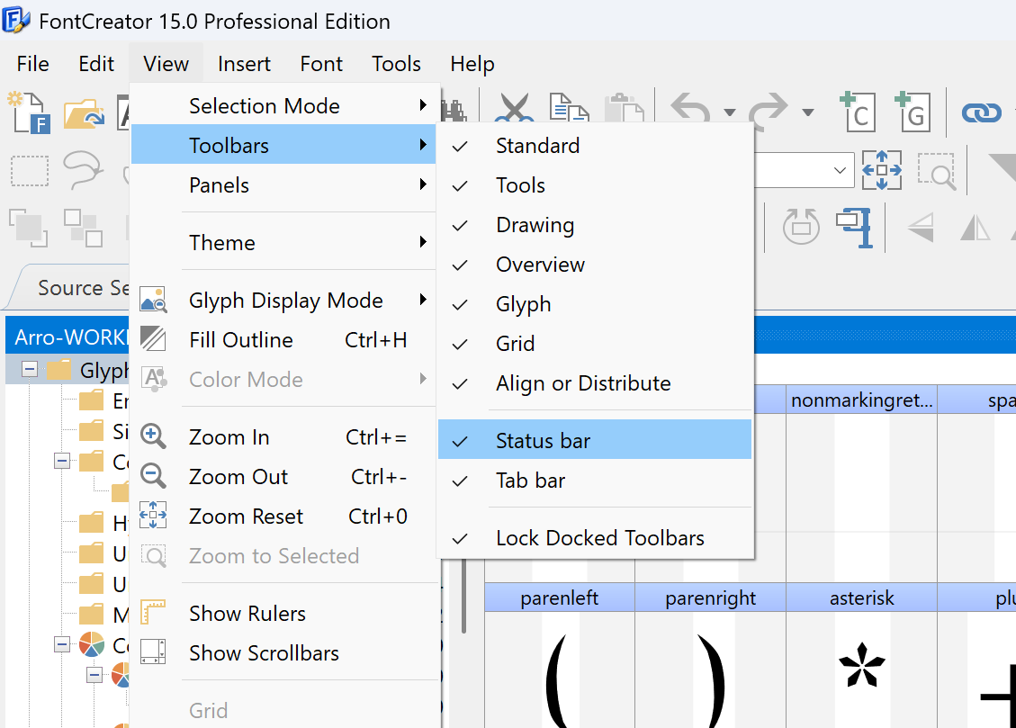1016x728 pixels.
Task: Uncheck Align or Distribute toolbar
Action: (595, 382)
